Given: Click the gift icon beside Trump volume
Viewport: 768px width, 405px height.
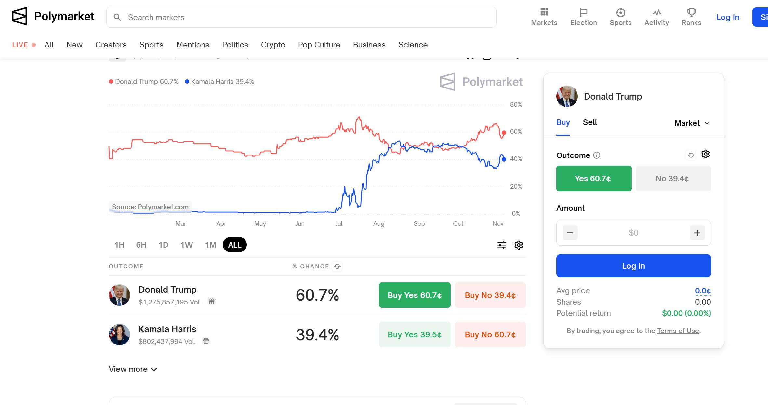Looking at the screenshot, I should [212, 302].
